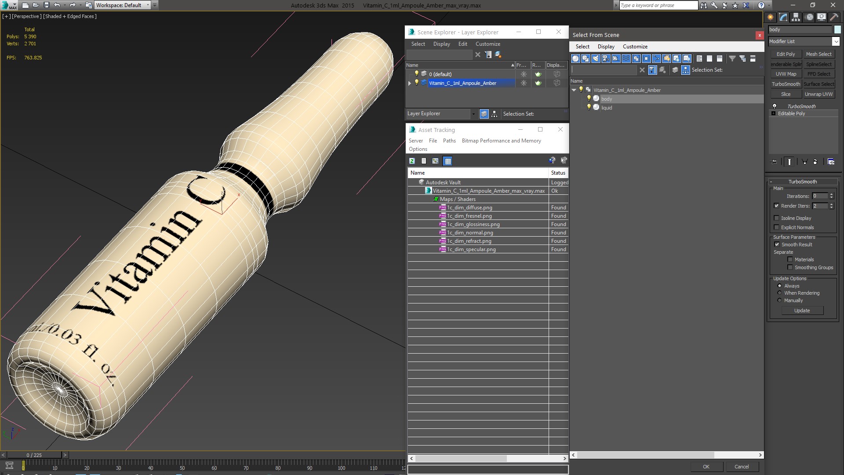Click Sort by Hierarchy in Scene Explorer footer
Viewport: 844px width, 475px height.
(x=495, y=114)
